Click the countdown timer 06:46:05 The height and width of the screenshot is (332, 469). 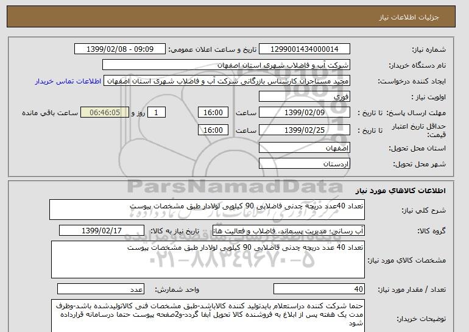coord(105,113)
